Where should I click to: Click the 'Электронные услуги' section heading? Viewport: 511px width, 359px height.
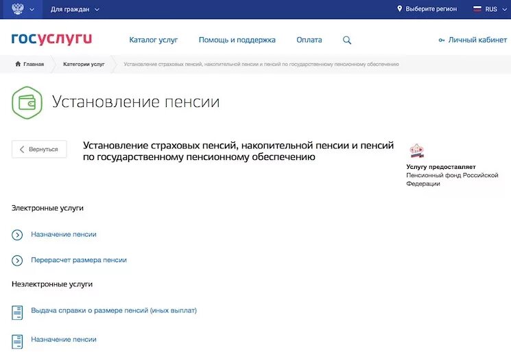47,208
